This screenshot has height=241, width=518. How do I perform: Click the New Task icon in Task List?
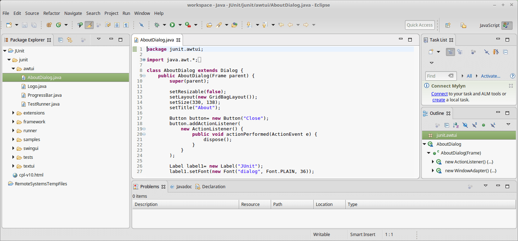tap(431, 51)
